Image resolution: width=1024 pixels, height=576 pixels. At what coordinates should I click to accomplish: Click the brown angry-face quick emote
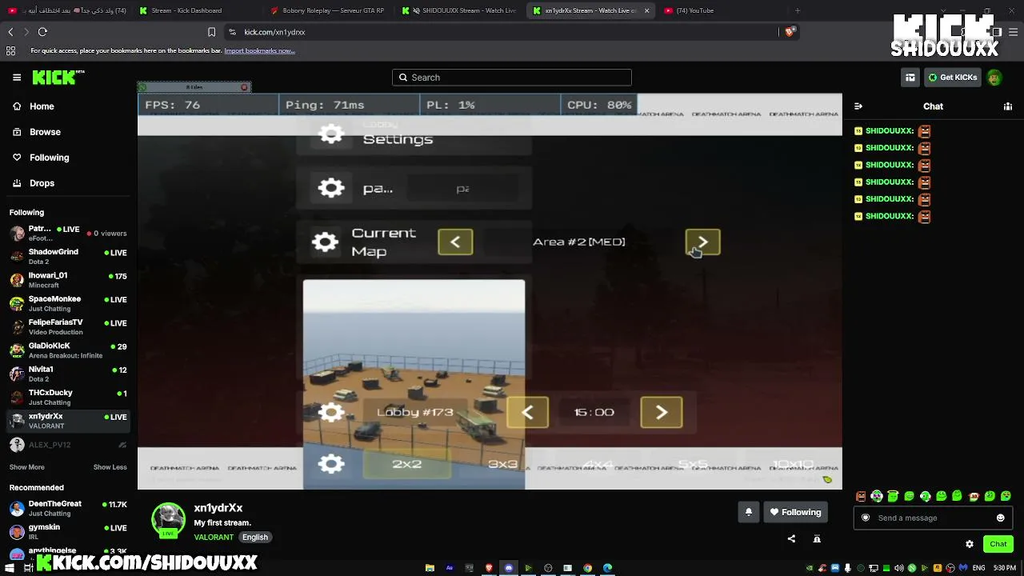tap(861, 496)
